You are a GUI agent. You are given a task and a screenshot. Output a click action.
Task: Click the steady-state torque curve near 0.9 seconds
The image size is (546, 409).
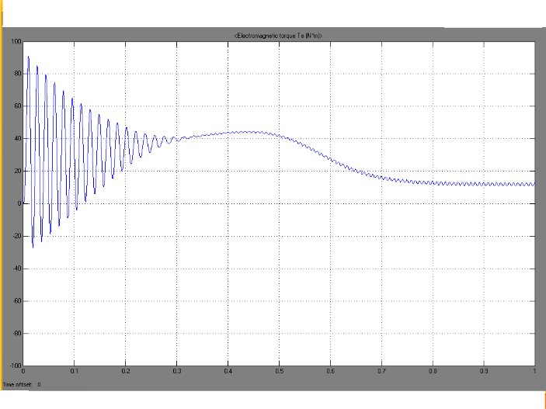click(x=483, y=184)
